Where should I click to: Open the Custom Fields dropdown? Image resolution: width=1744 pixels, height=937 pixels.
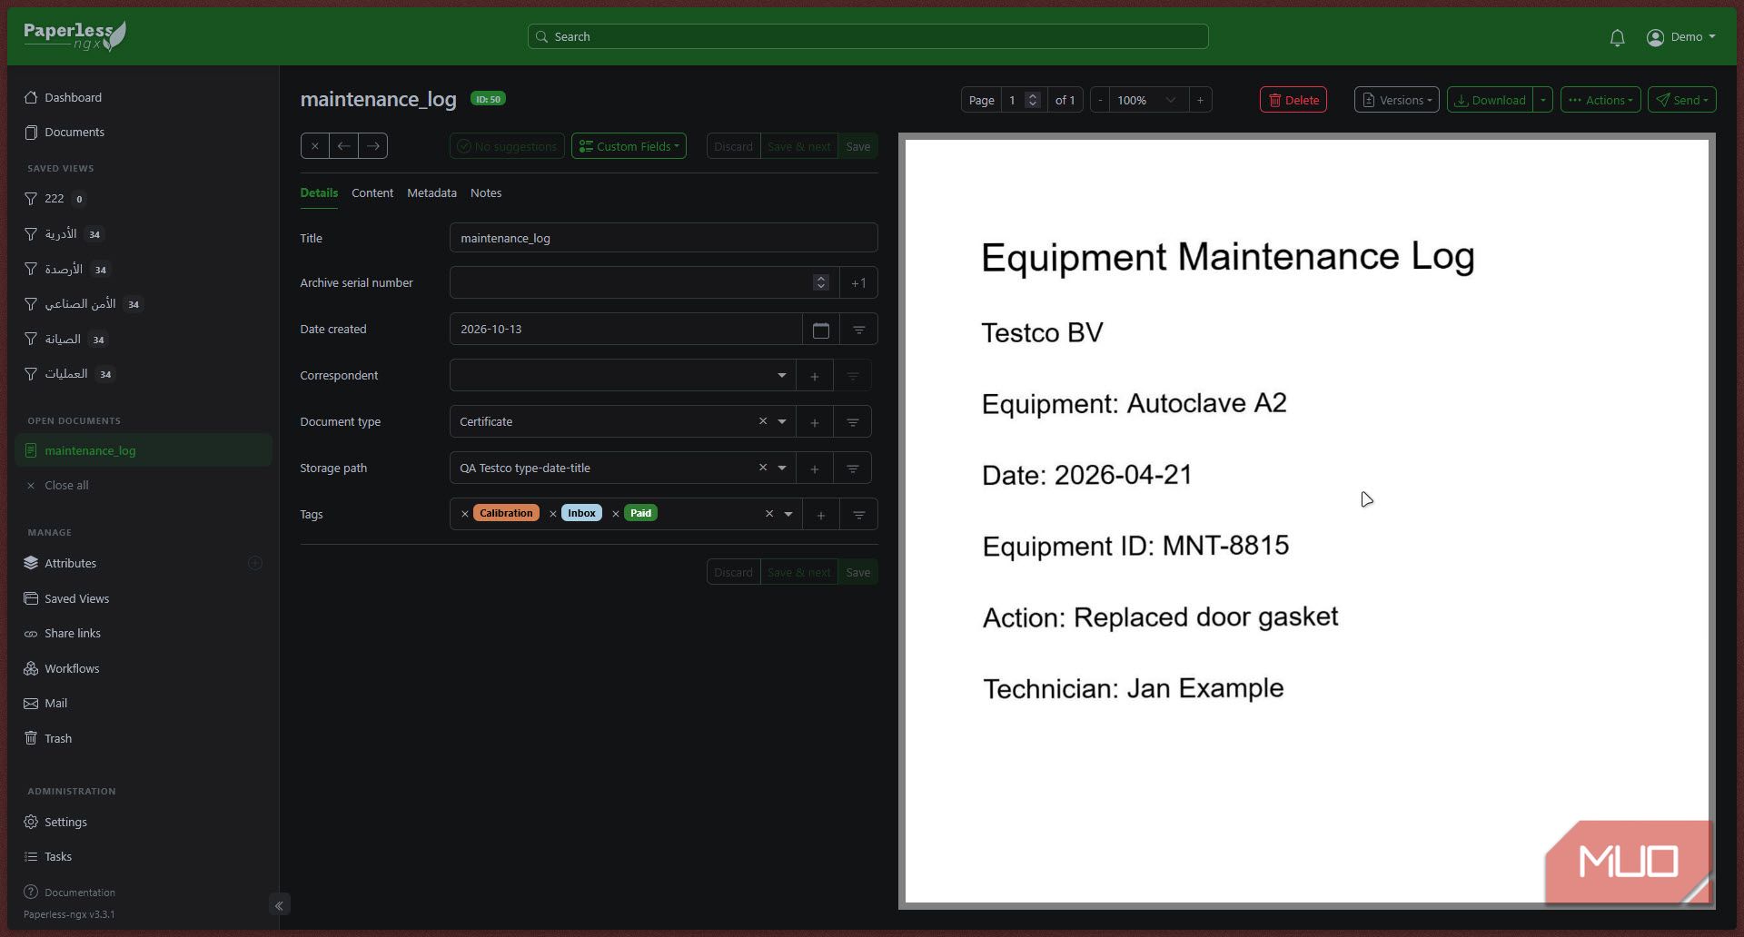(x=629, y=146)
